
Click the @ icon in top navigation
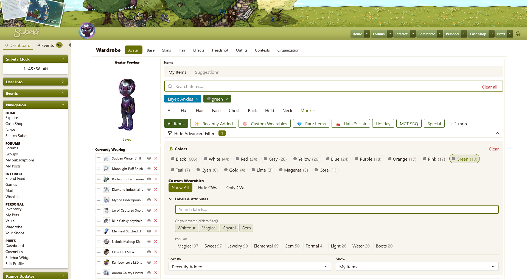click(x=518, y=34)
